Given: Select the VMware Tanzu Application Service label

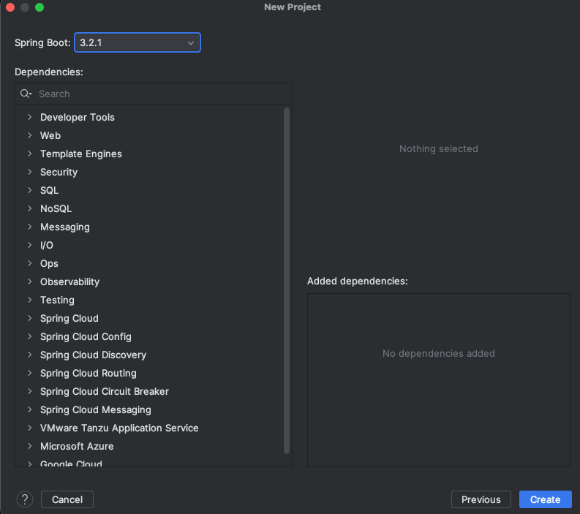Looking at the screenshot, I should pos(119,428).
